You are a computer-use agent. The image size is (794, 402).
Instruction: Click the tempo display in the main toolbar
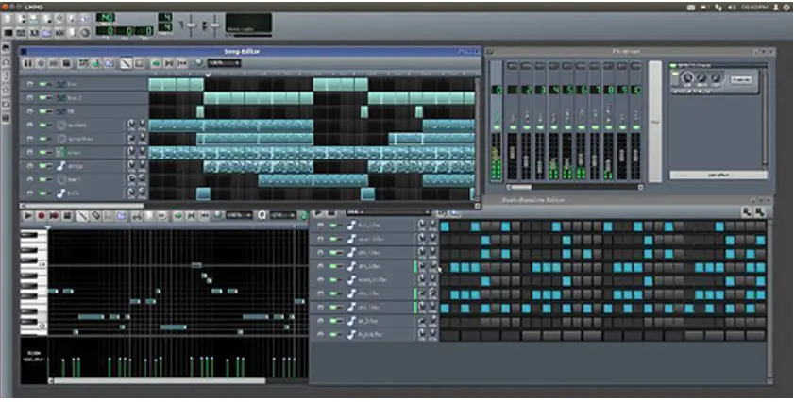[x=106, y=18]
